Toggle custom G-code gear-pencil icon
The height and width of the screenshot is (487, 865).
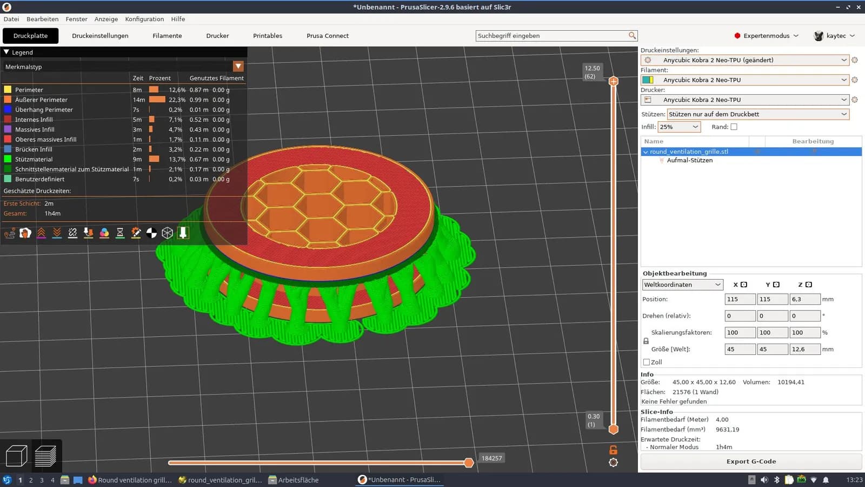136,233
